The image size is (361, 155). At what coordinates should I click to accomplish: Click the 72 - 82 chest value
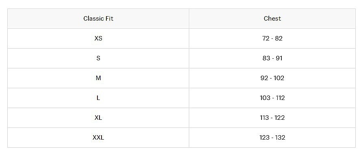pos(272,38)
